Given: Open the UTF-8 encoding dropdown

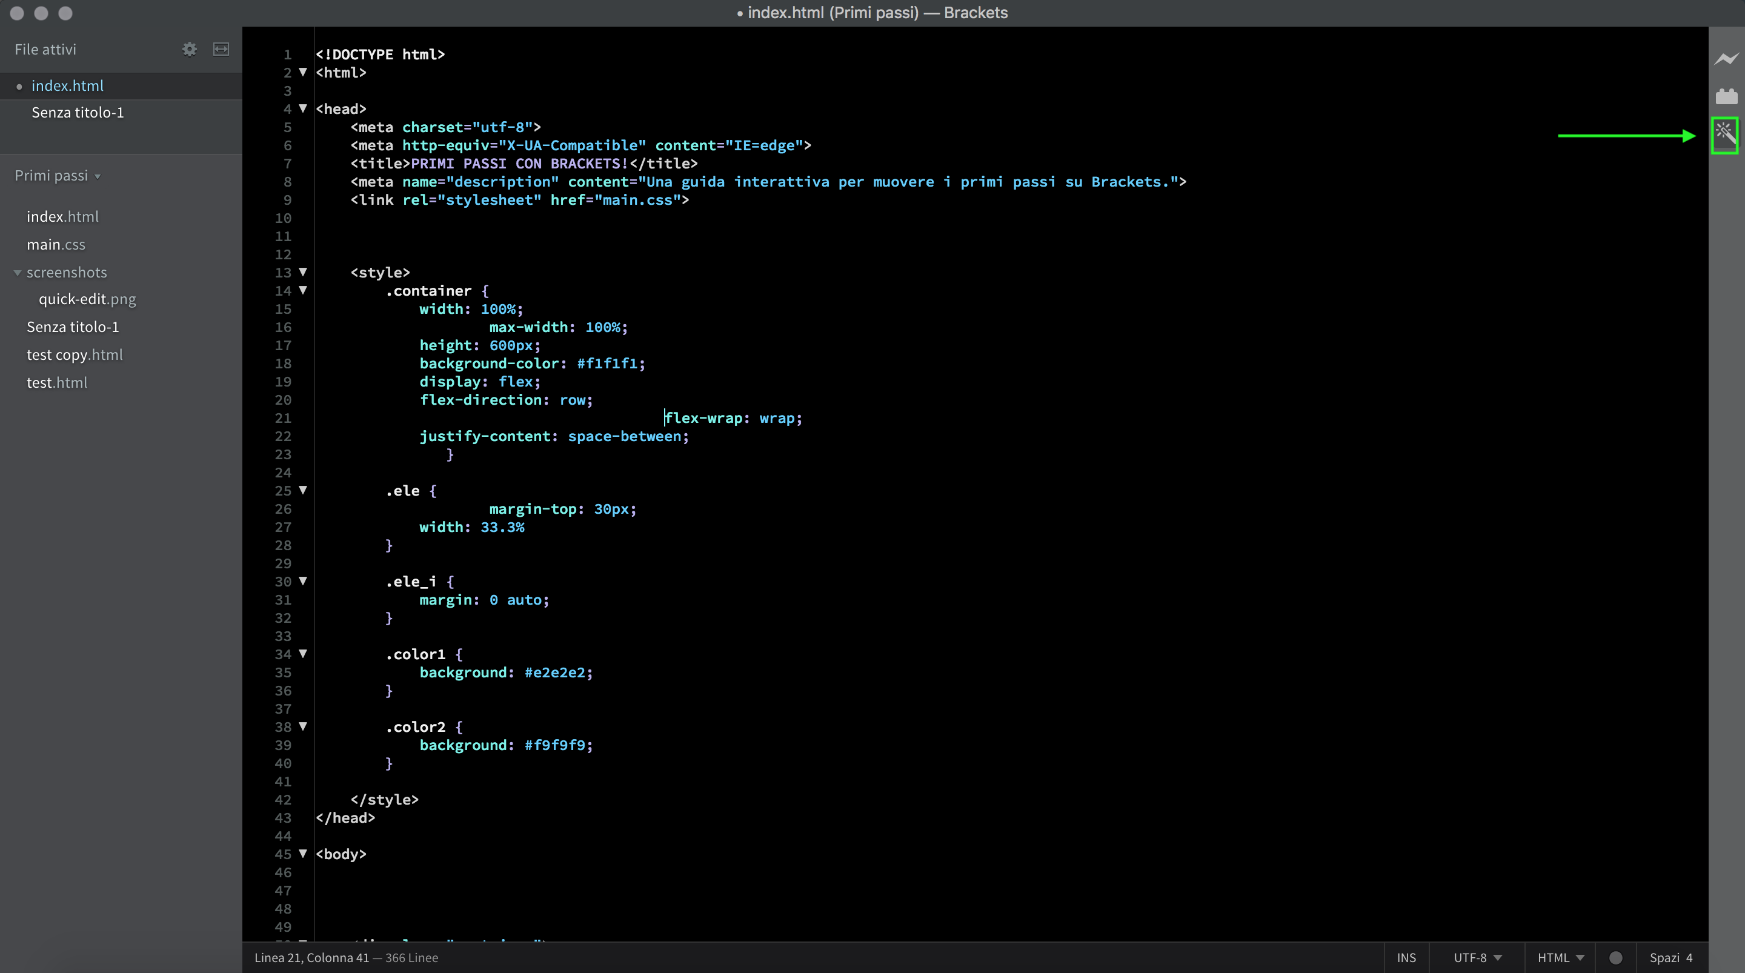Looking at the screenshot, I should (1477, 957).
